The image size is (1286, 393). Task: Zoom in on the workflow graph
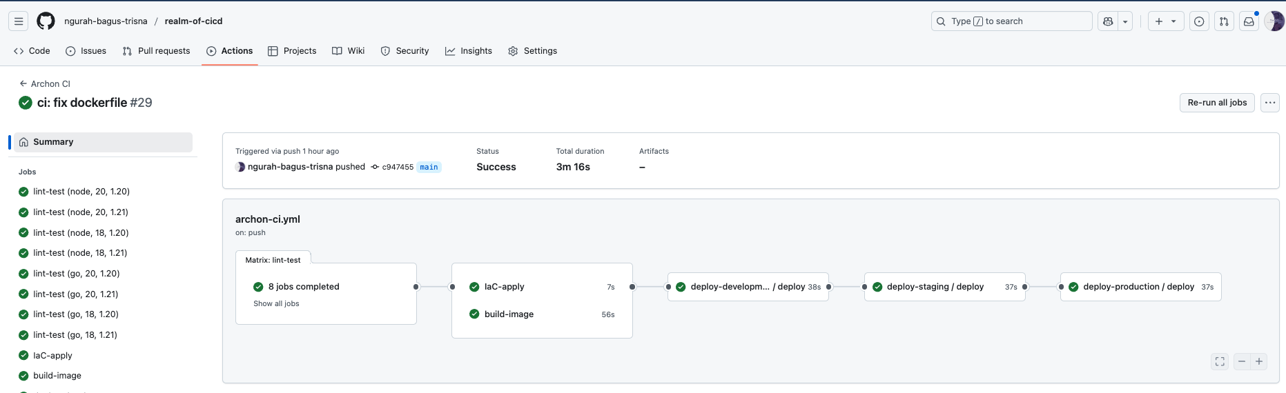point(1259,361)
